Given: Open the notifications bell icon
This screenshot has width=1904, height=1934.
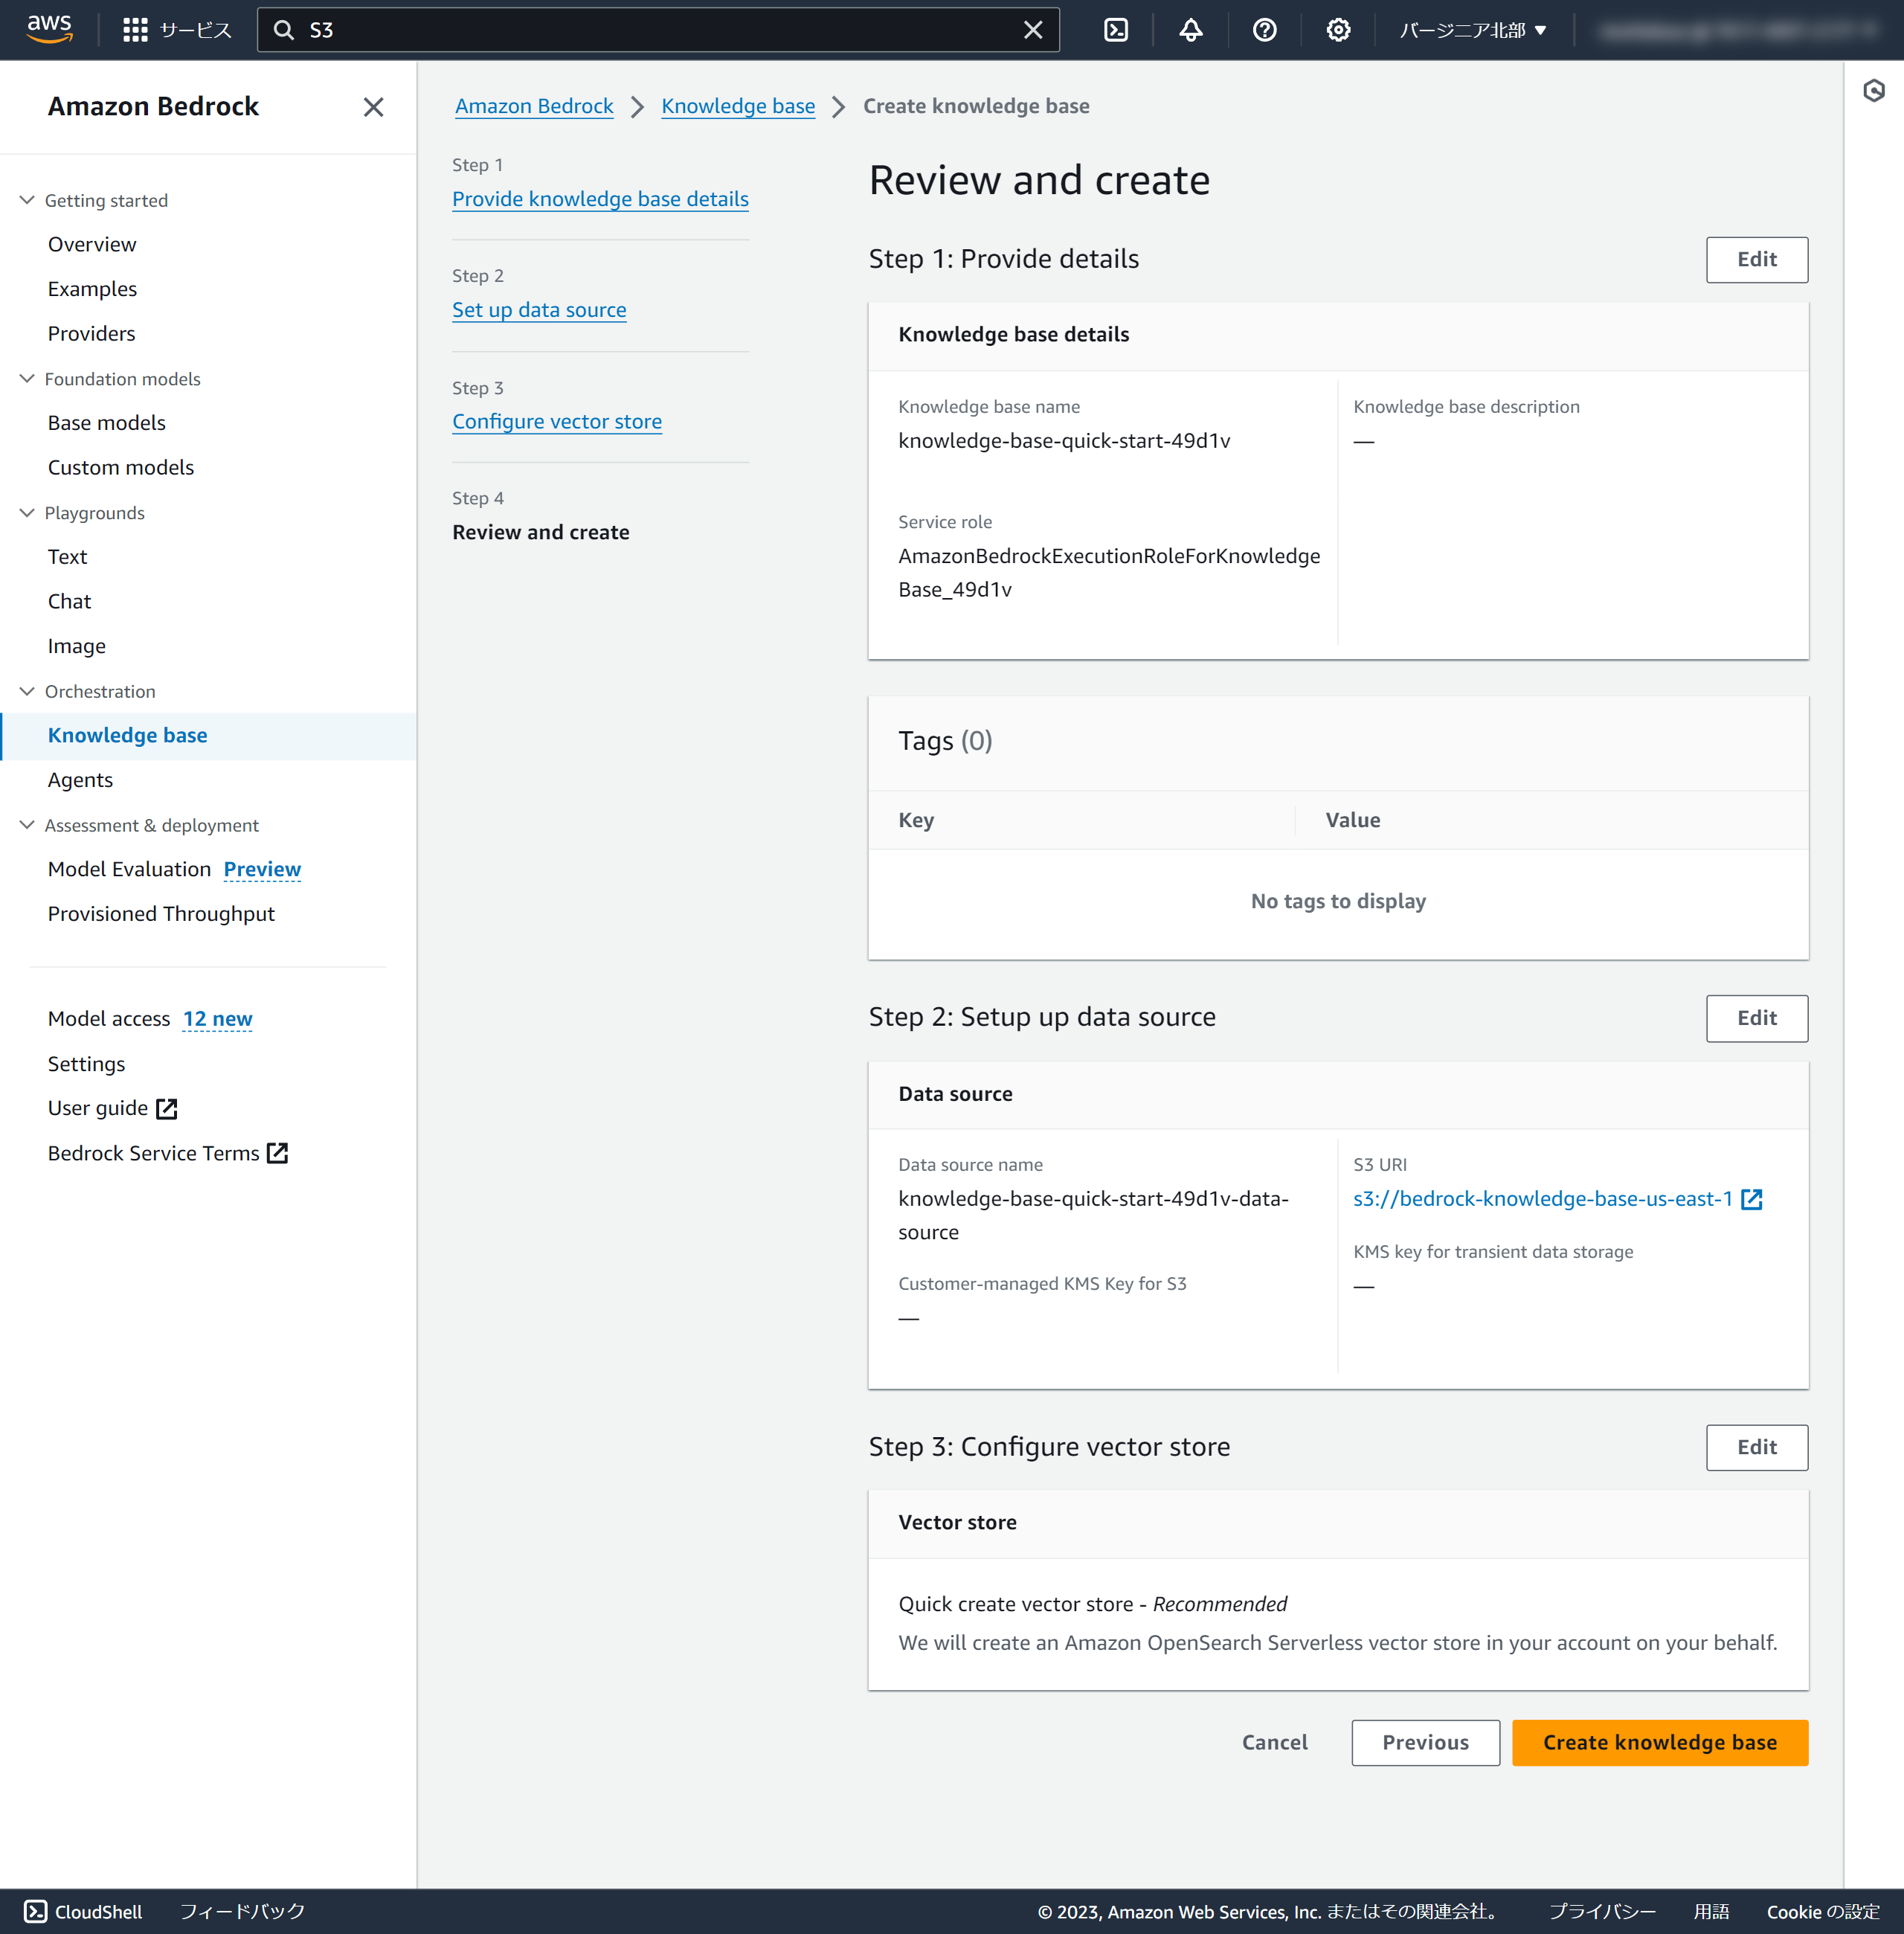Looking at the screenshot, I should click(1190, 30).
